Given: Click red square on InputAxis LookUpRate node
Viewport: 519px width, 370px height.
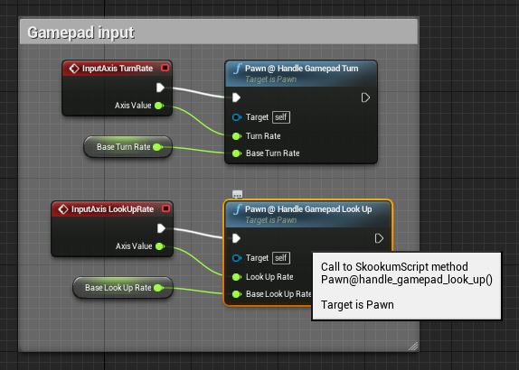Looking at the screenshot, I should pos(165,208).
